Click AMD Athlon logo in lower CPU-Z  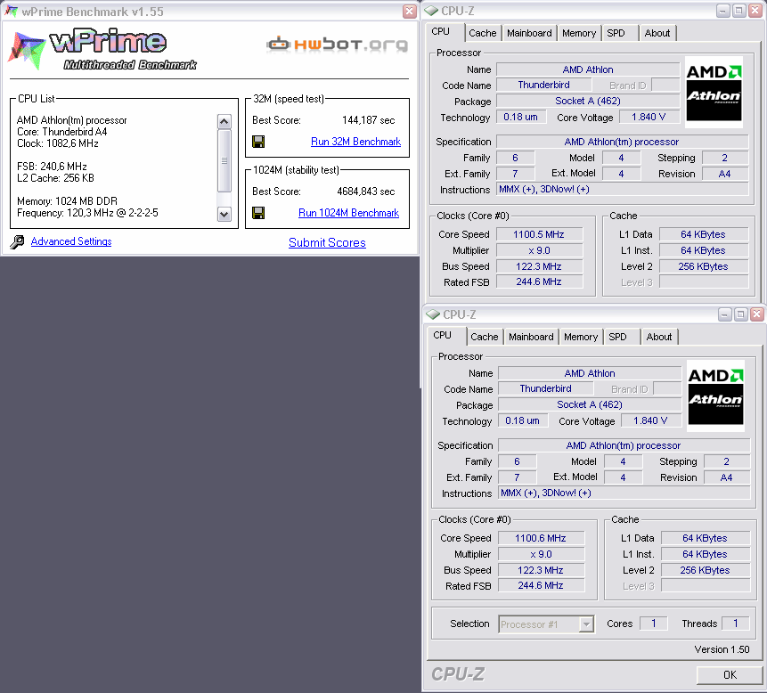(715, 396)
